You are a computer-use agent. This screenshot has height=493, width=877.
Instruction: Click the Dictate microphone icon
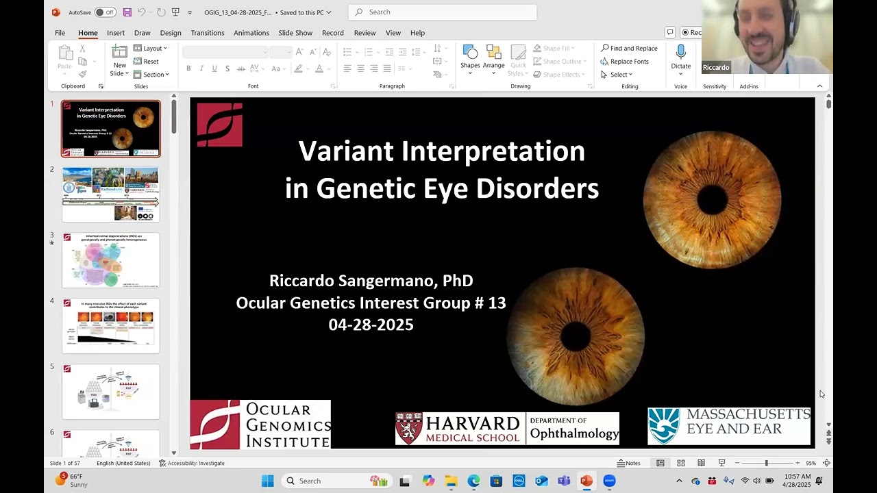(681, 60)
